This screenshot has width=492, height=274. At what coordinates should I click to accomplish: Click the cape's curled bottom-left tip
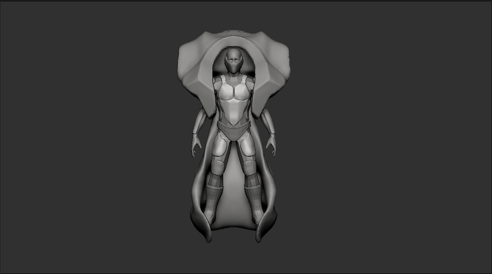point(207,236)
